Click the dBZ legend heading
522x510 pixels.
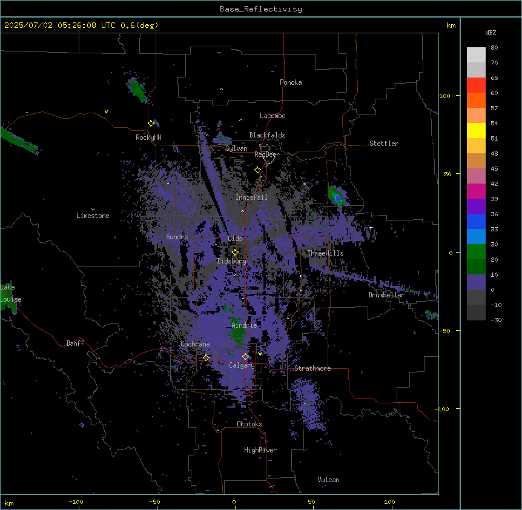click(491, 32)
